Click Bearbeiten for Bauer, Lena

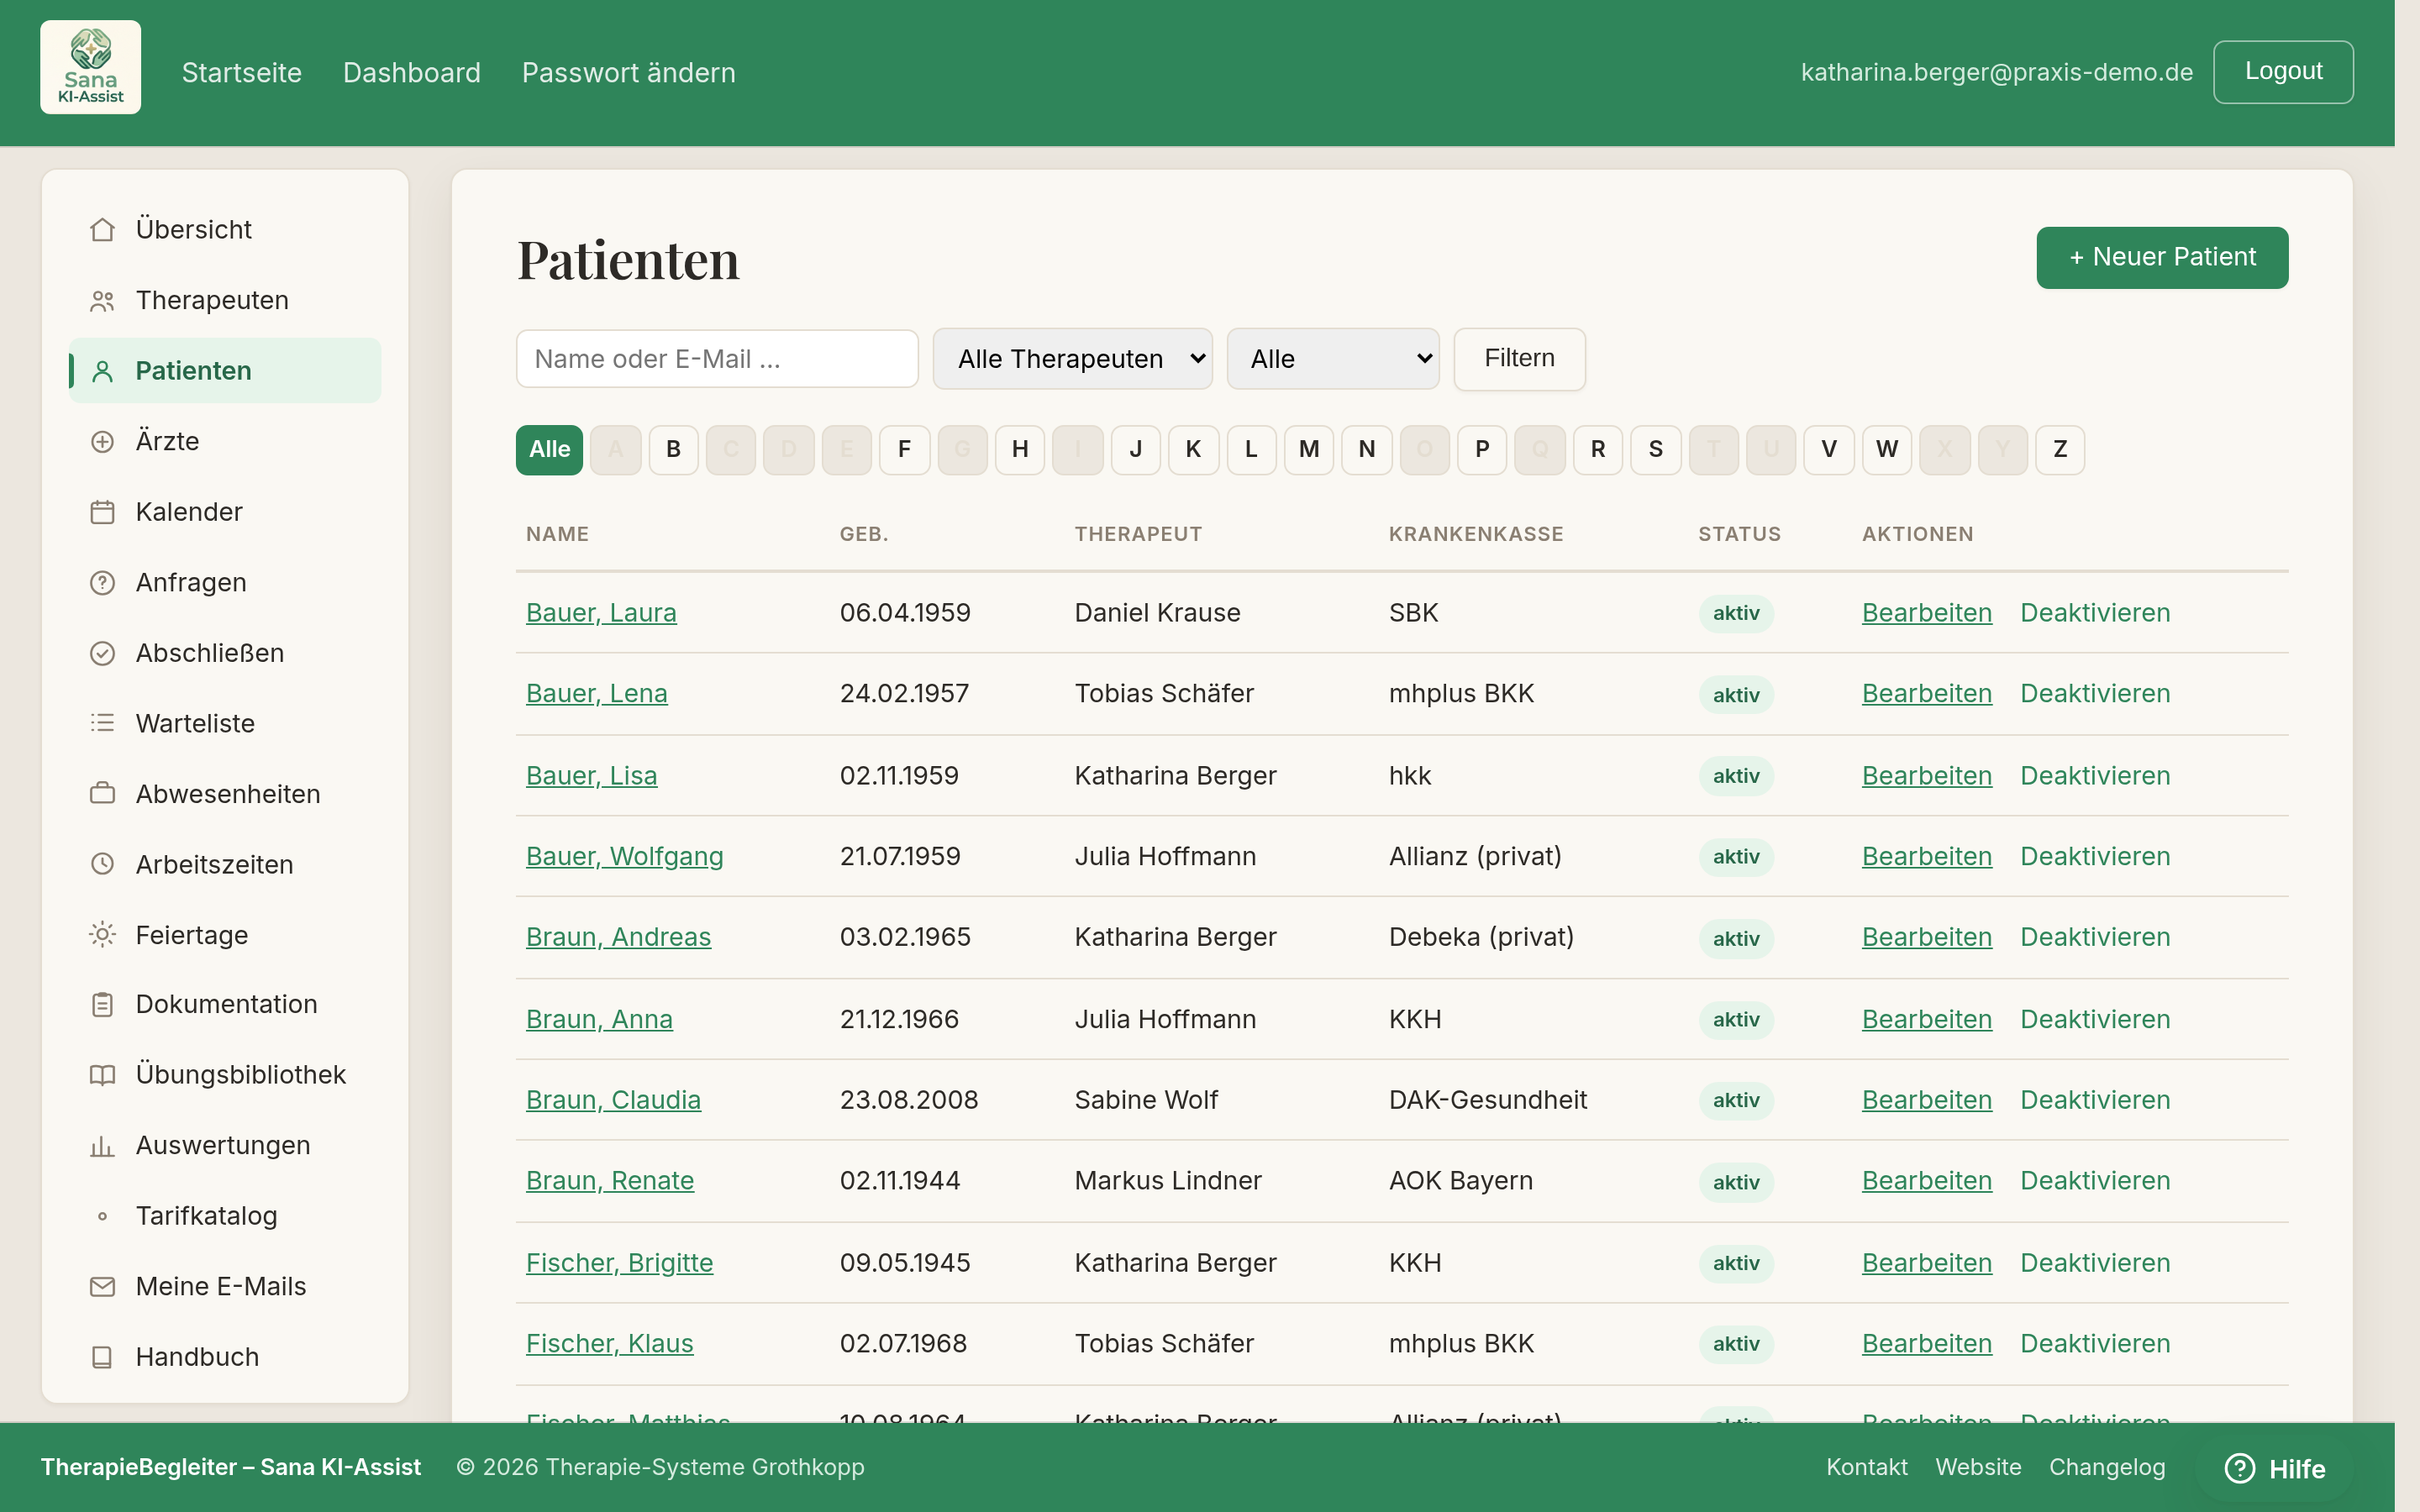point(1926,694)
